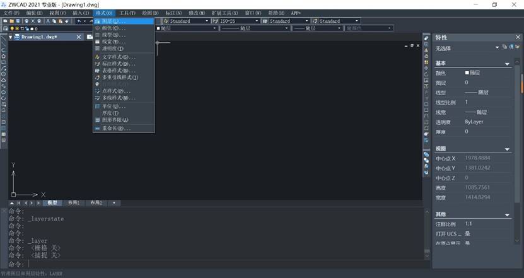Select 文字样式(S) in the dropdown menu

[x=115, y=57]
